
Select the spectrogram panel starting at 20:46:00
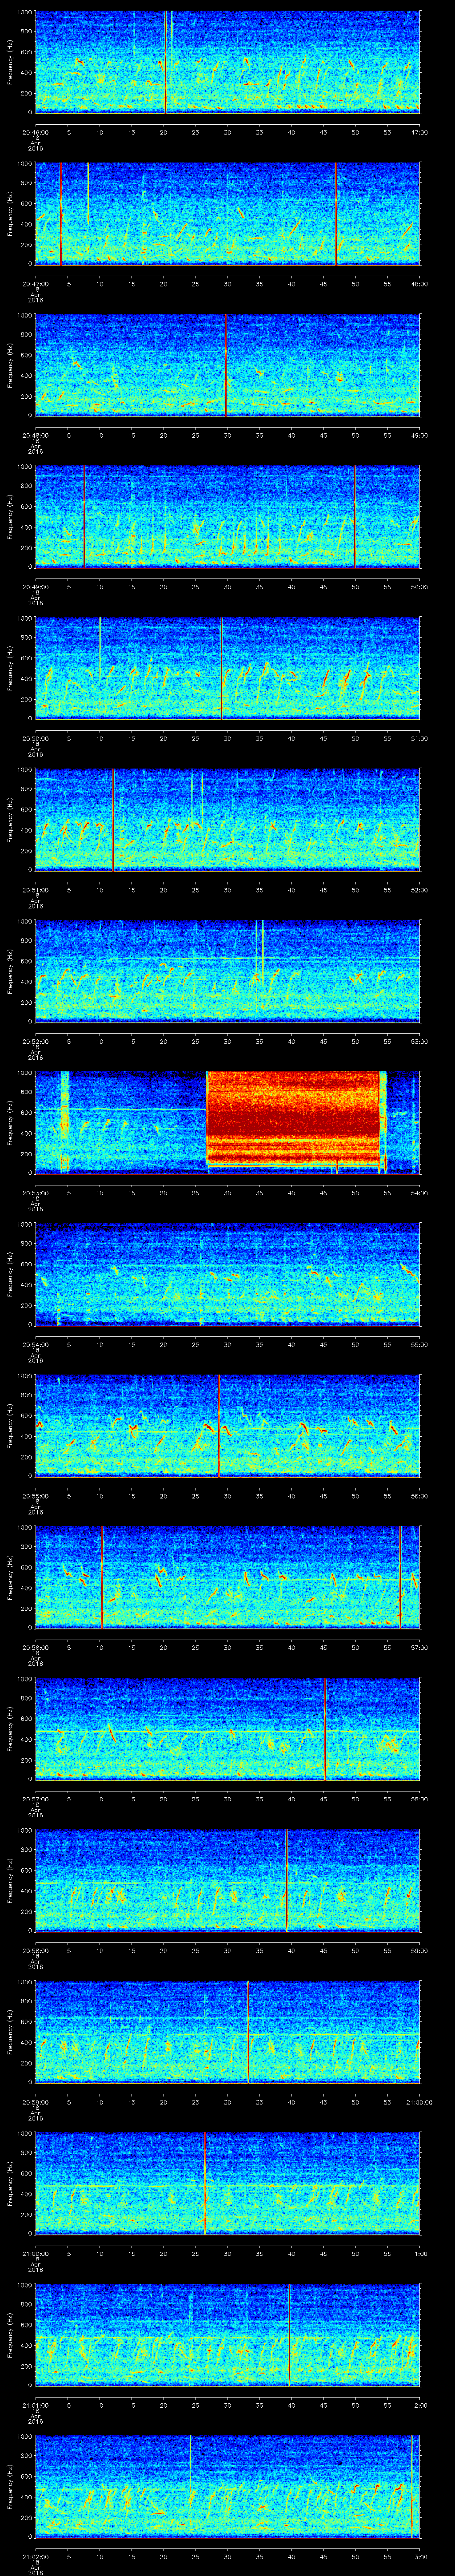(x=227, y=62)
